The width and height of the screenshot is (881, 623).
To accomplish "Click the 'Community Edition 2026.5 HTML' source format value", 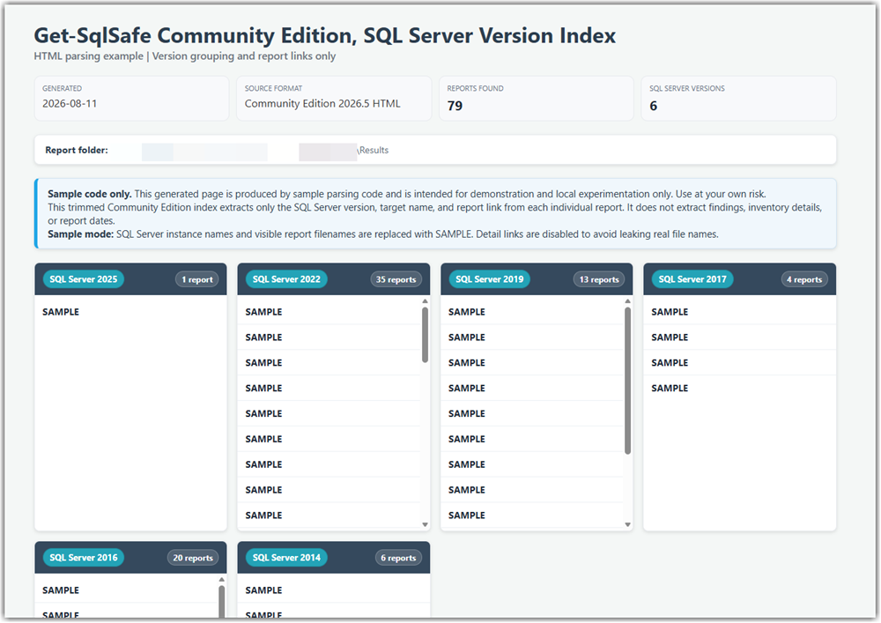I will [322, 104].
